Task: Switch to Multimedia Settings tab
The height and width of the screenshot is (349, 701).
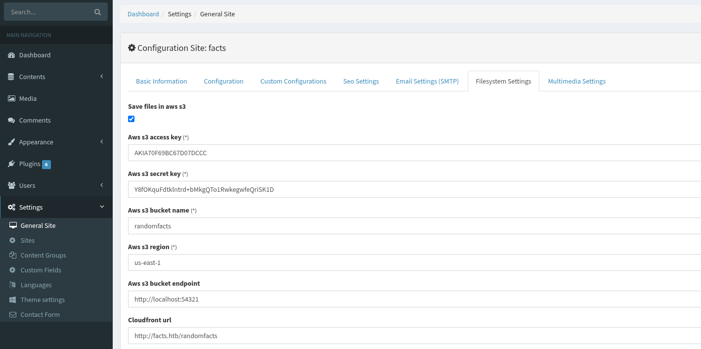Action: point(576,81)
